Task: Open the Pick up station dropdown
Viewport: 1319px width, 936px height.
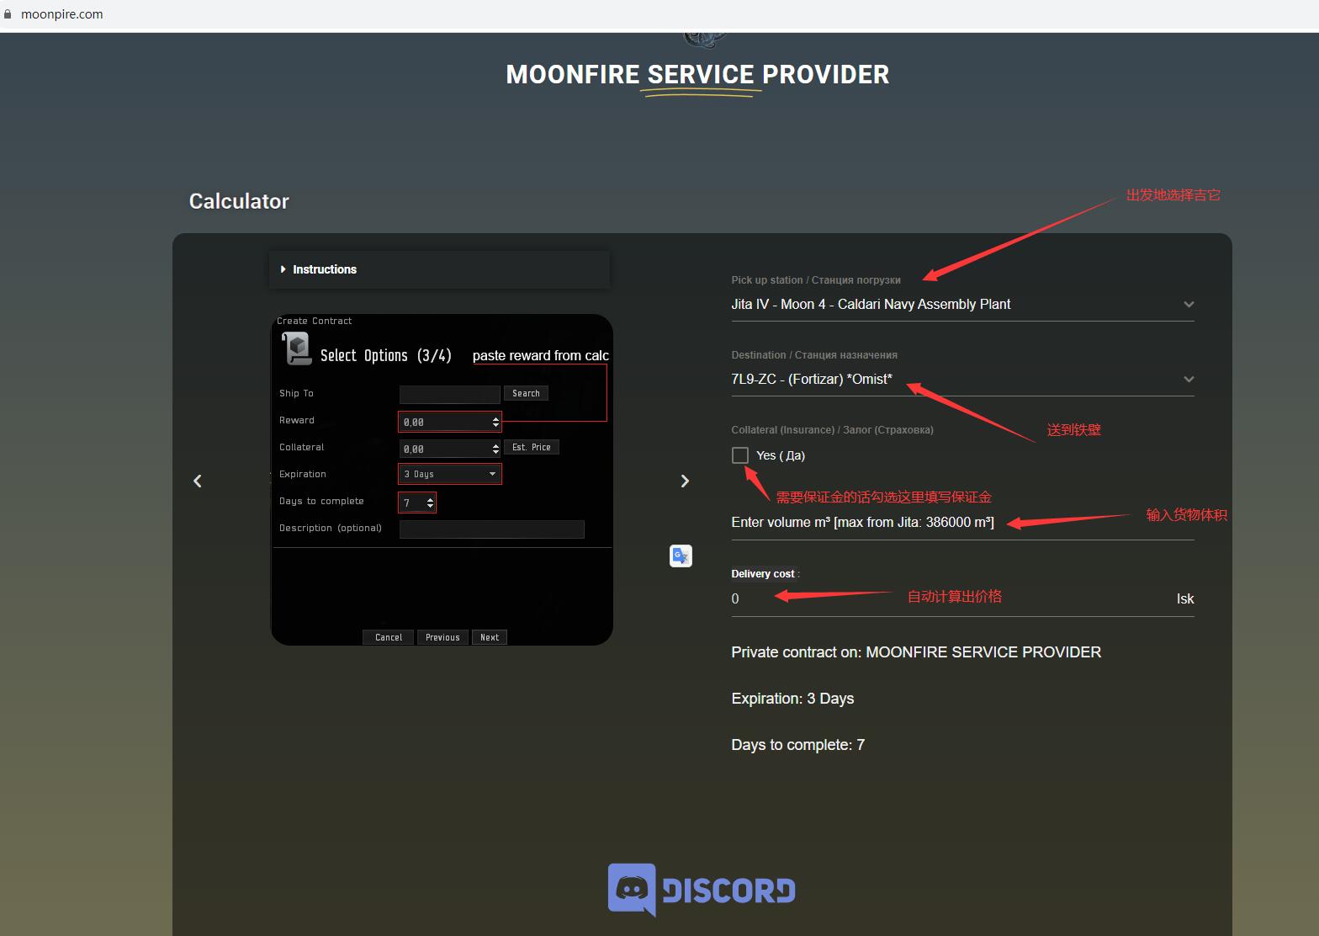Action: (x=962, y=305)
